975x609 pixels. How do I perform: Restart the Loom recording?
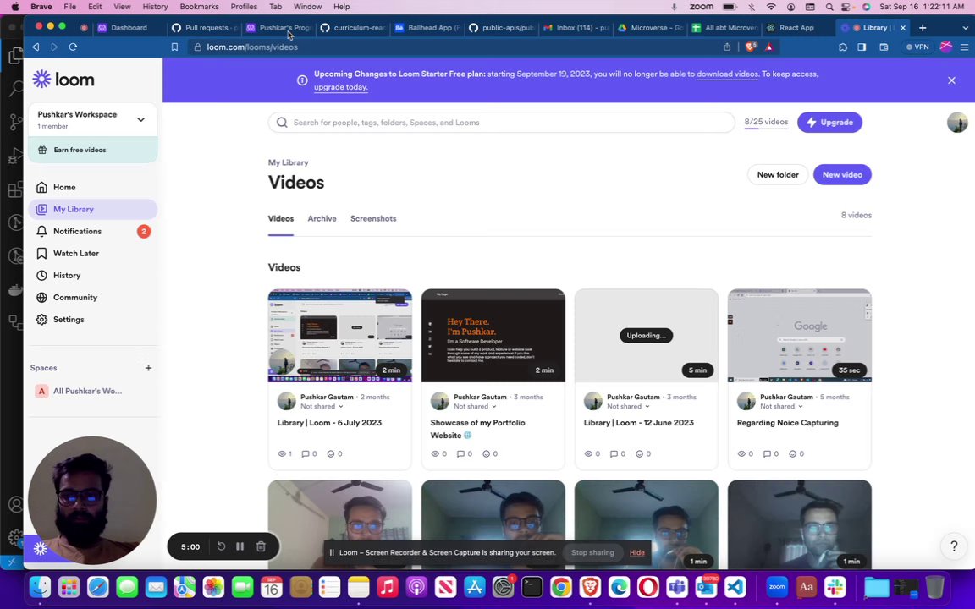pyautogui.click(x=222, y=546)
